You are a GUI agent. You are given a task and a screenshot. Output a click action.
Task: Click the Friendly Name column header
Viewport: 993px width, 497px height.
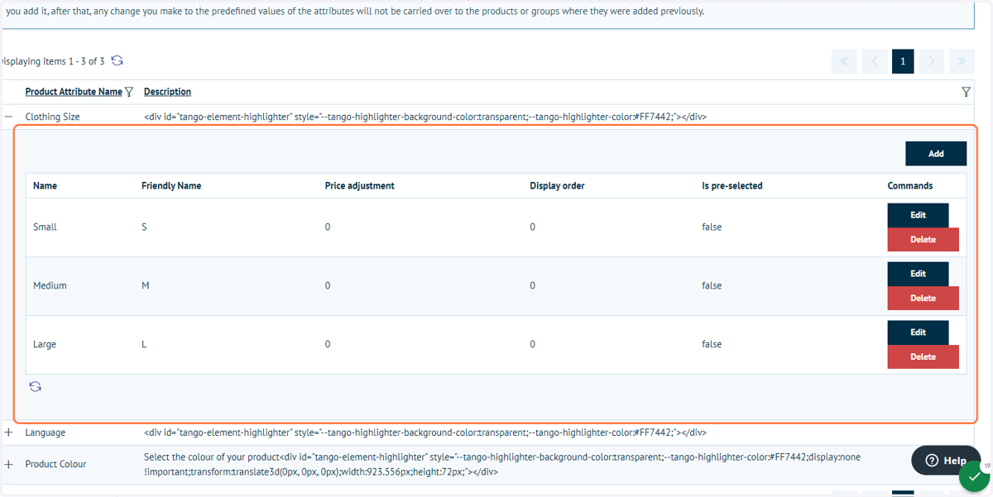click(171, 186)
